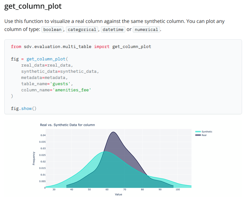Image resolution: width=246 pixels, height=200 pixels.
Task: Toggle the Synthetic trace in legend
Action: click(207, 132)
